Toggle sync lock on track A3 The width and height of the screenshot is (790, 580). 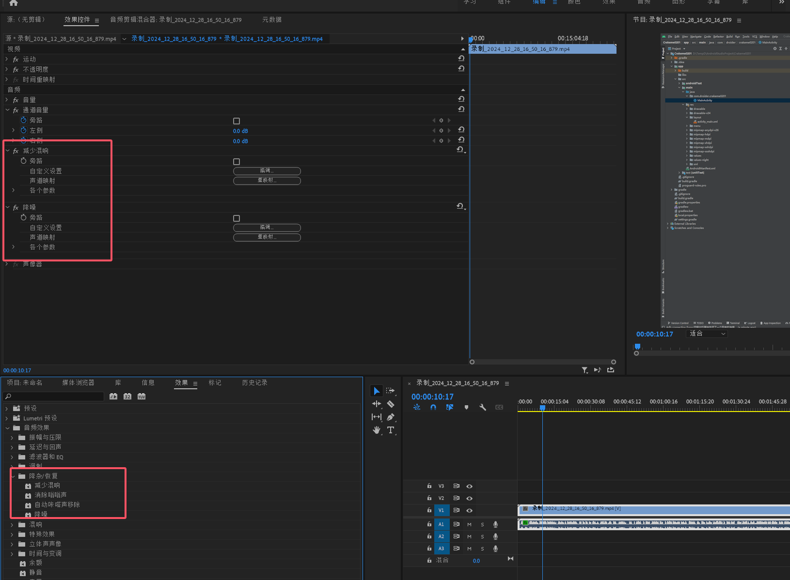click(x=456, y=549)
